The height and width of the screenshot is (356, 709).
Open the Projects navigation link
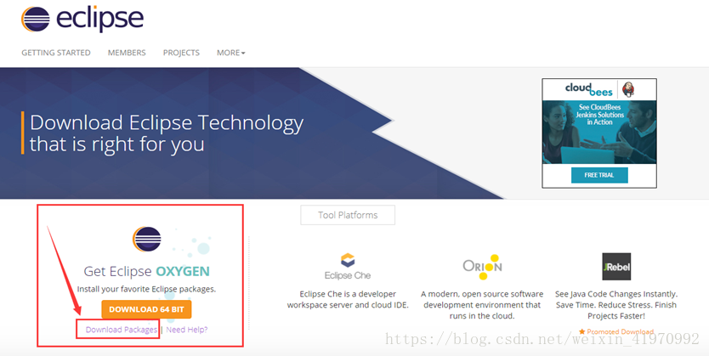tap(181, 53)
